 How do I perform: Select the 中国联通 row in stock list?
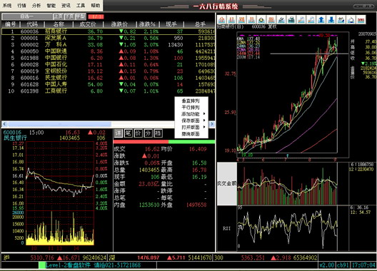[x=109, y=51]
